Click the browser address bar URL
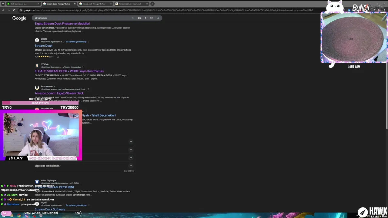This screenshot has width=388, height=218. click(168, 10)
